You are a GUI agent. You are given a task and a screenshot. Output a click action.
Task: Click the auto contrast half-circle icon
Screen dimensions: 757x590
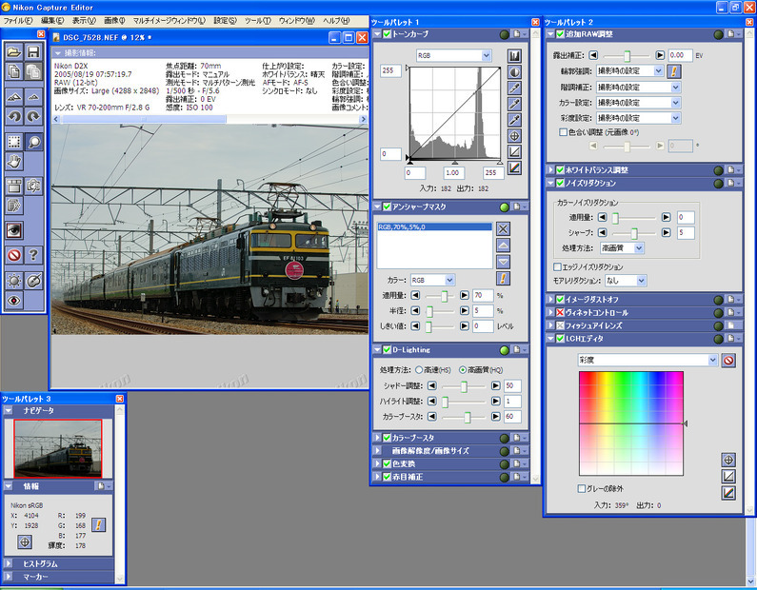514,72
